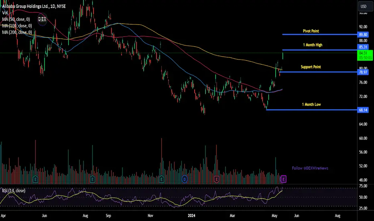Image resolution: width=374 pixels, height=221 pixels.
Task: Click the Vol indicator label
Action: click(5, 13)
